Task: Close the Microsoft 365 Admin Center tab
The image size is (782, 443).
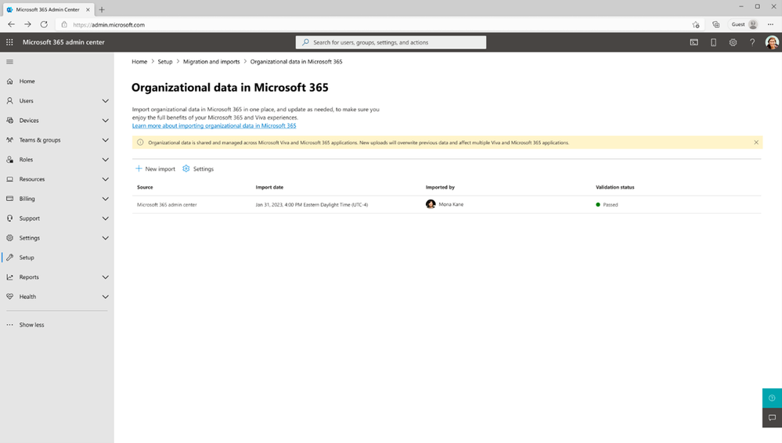Action: tap(88, 9)
